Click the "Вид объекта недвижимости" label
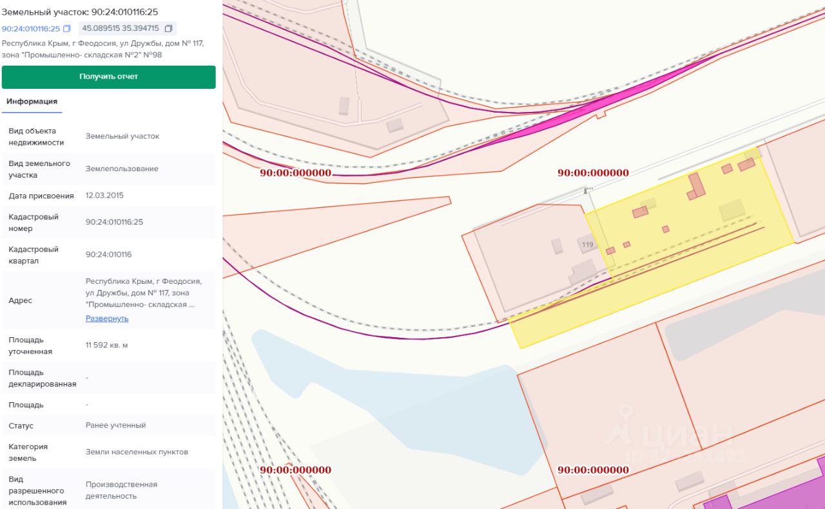Viewport: 825px width, 509px height. 37,136
